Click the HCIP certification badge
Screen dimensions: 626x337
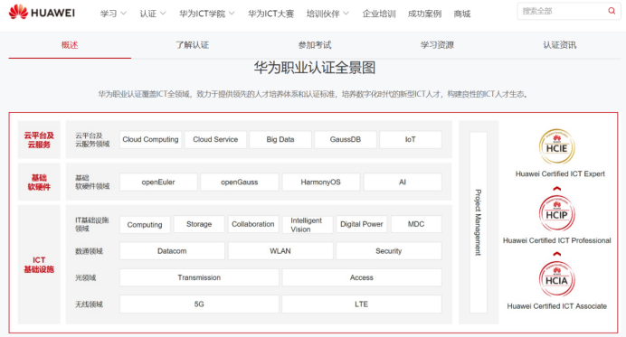(x=556, y=213)
